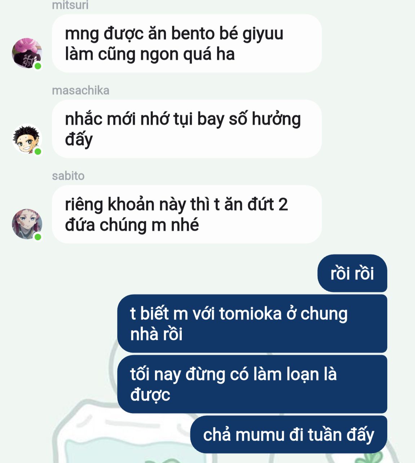The image size is (415, 463).
Task: Tap the green online dot on masachika's avatar
Action: click(38, 151)
